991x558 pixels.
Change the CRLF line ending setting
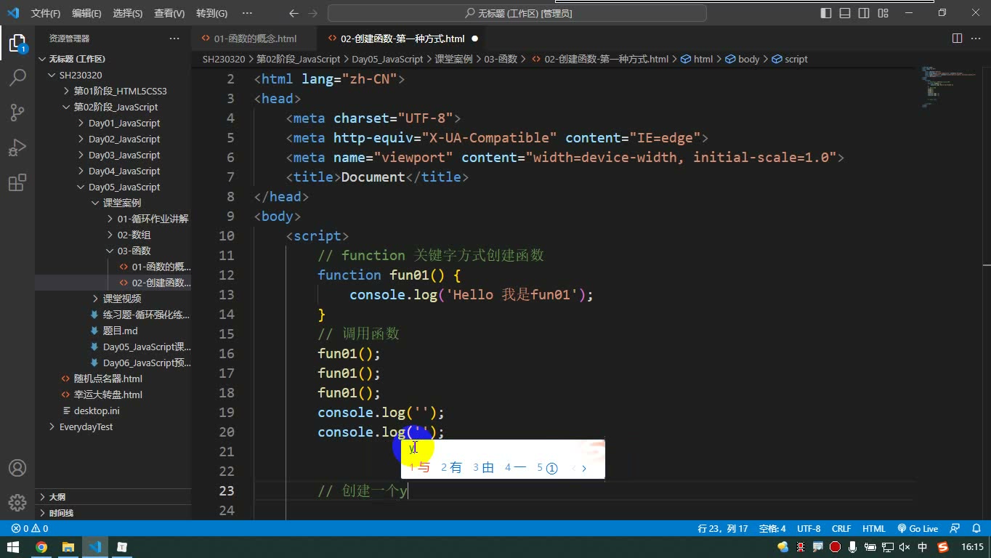coord(841,529)
